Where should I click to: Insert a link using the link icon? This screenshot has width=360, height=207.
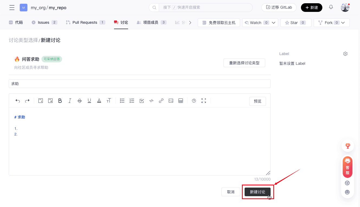pyautogui.click(x=161, y=101)
